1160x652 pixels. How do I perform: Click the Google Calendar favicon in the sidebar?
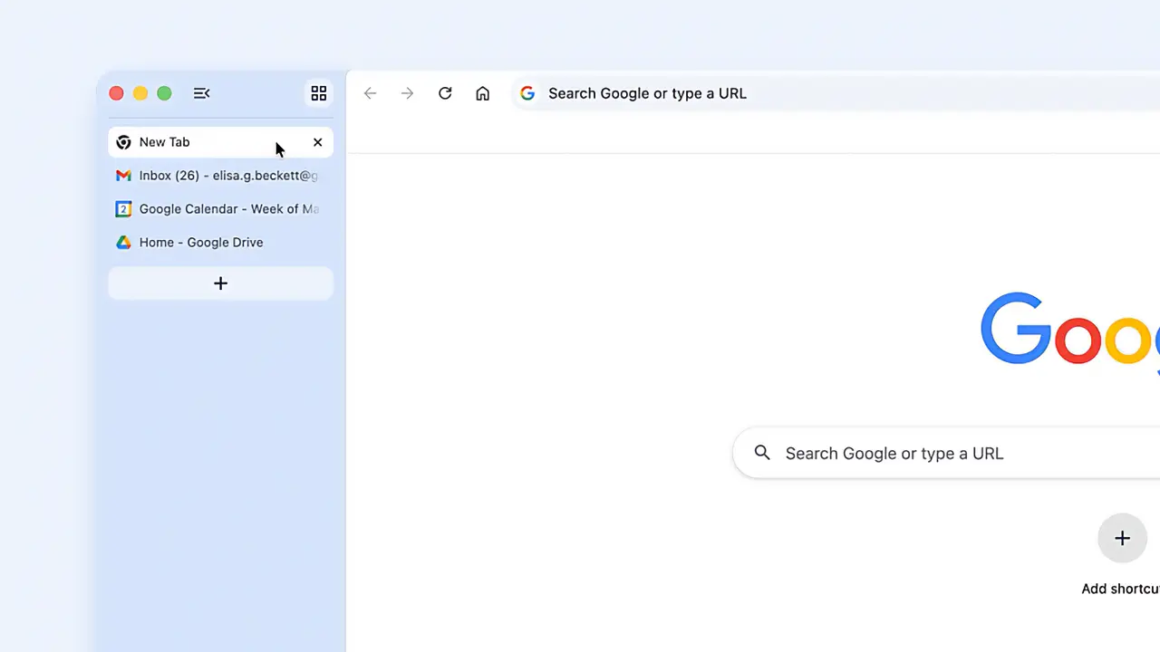[123, 208]
